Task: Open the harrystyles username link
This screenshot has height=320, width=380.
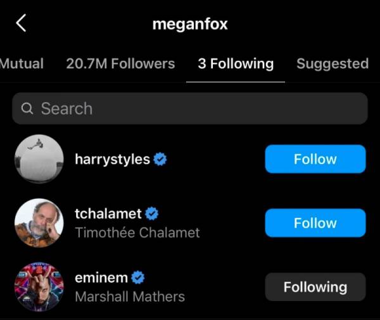Action: [113, 159]
